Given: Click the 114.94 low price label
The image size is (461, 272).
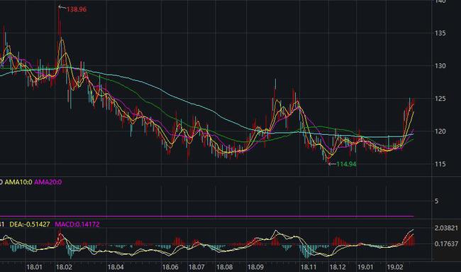Looking at the screenshot, I should (346, 164).
